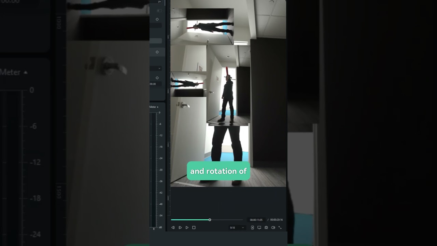
Task: Enter fullscreen preview with arrows icon
Action: click(x=280, y=228)
